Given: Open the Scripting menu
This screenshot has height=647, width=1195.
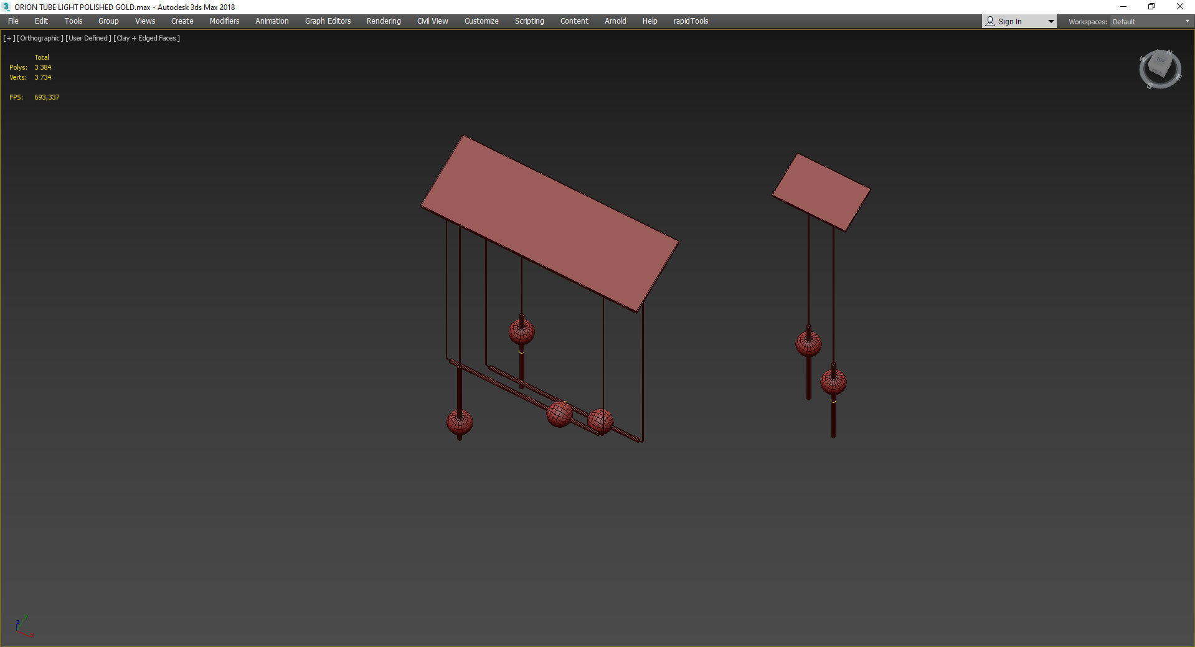Looking at the screenshot, I should [529, 21].
